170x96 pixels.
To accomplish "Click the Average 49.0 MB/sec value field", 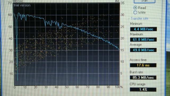I will pos(143,50).
